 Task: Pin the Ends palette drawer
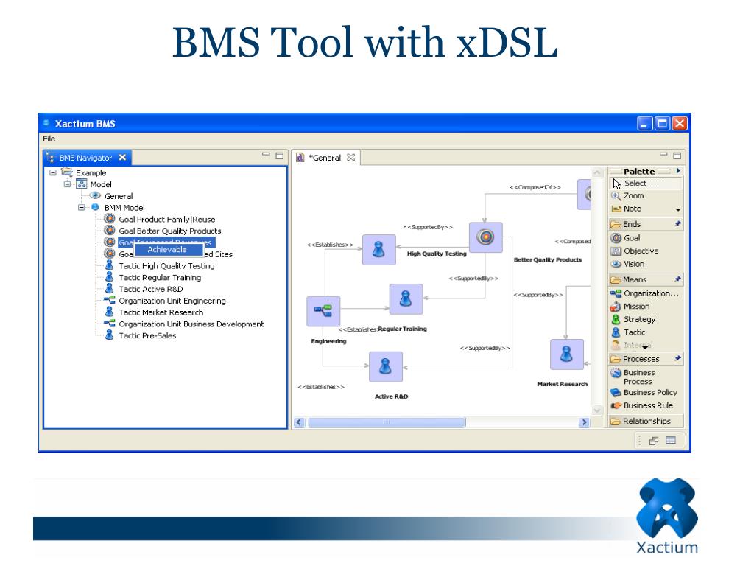[x=677, y=224]
